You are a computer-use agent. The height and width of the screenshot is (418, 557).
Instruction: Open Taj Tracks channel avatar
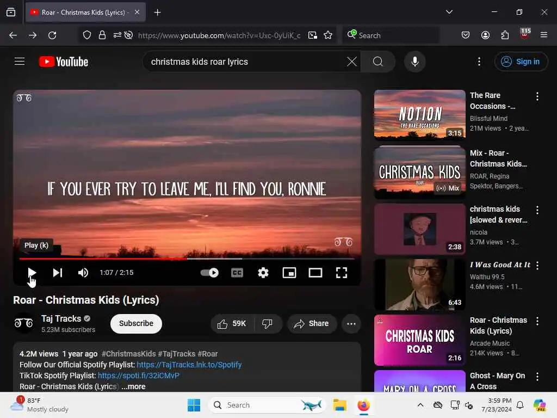tap(24, 323)
